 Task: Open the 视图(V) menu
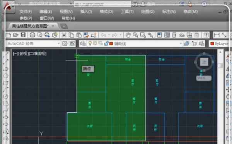pyautogui.click(x=66, y=12)
